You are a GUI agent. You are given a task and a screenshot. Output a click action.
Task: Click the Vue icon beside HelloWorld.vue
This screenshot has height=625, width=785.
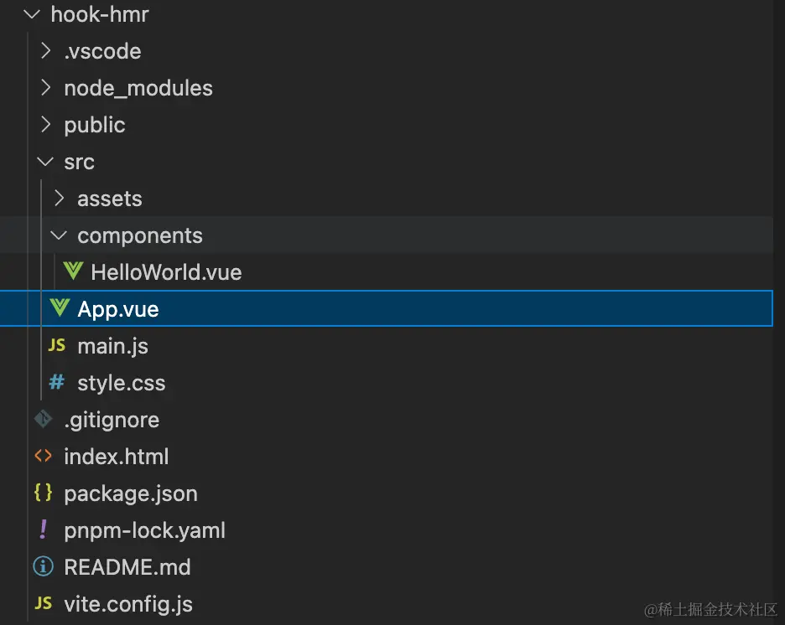(73, 271)
